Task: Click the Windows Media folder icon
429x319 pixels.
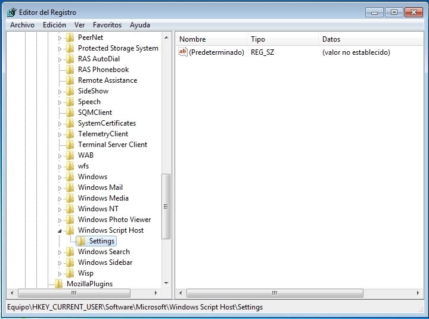Action: pyautogui.click(x=70, y=198)
